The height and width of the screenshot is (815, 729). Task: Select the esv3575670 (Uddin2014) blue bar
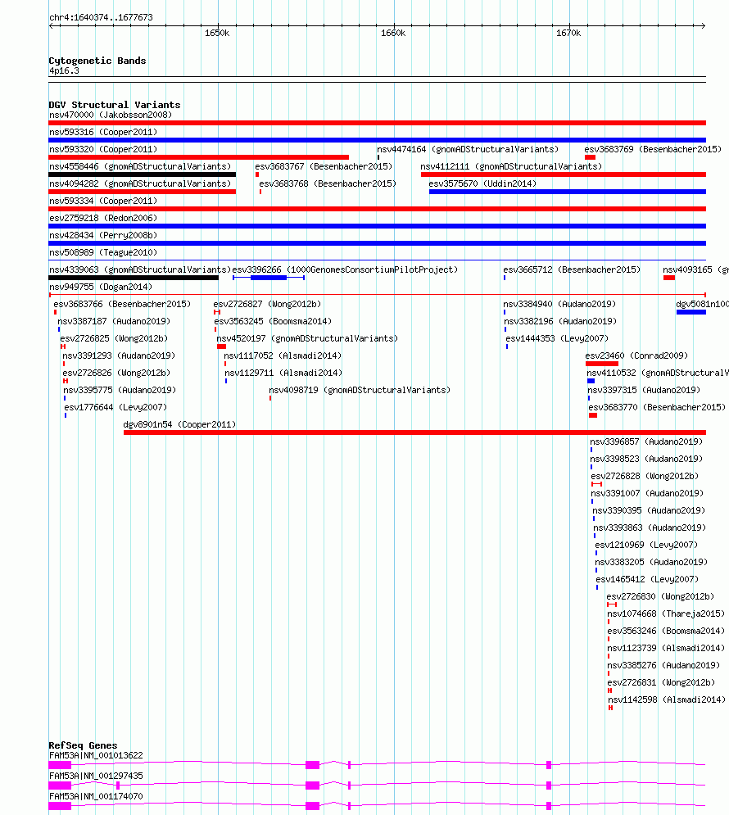[x=568, y=192]
